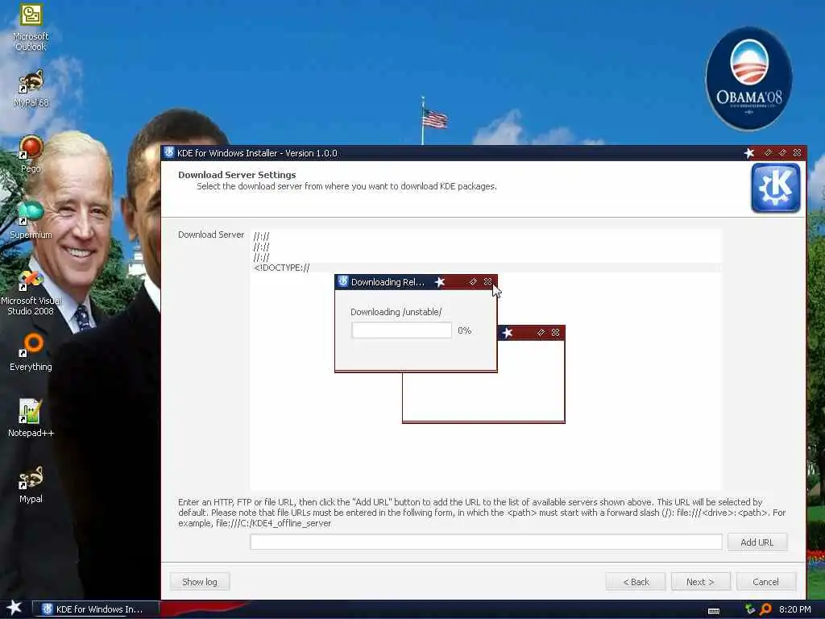Click the KDE gear logo in installer header
This screenshot has width=825, height=619.
[776, 188]
